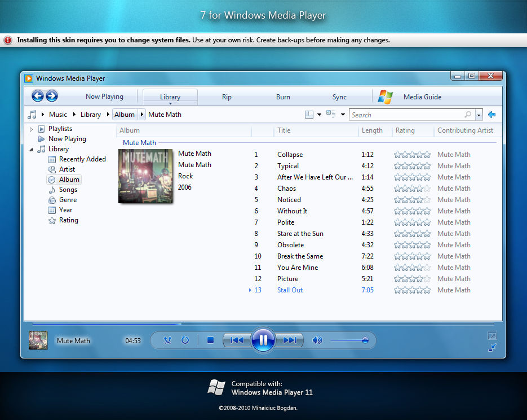Click the Artist icon in sidebar
This screenshot has width=527, height=420.
[52, 169]
